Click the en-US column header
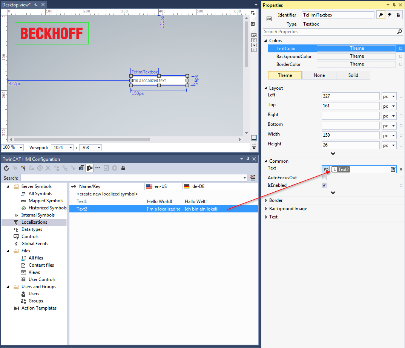405x348 pixels. (164, 186)
